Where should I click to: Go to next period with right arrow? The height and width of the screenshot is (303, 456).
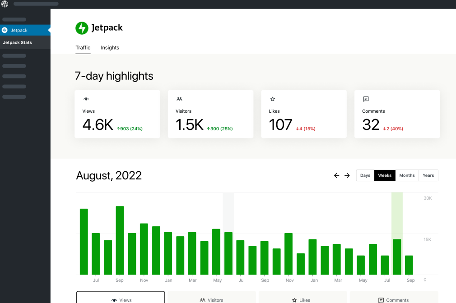pos(347,175)
